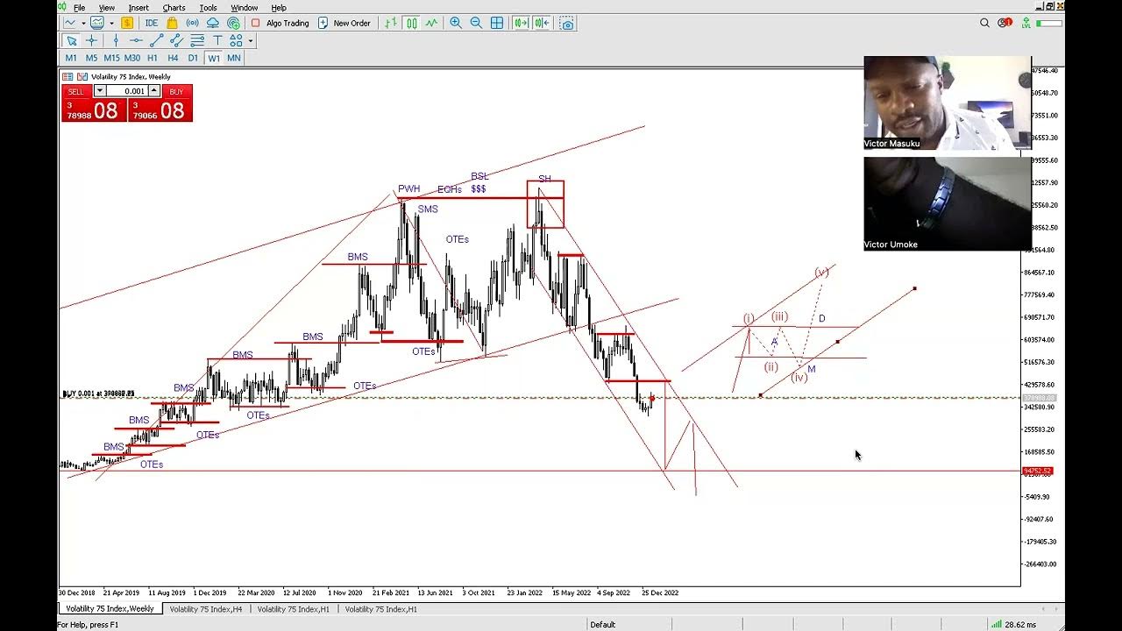Toggle Algo Trading on
Viewport: 1122px width, 631px height.
[280, 23]
